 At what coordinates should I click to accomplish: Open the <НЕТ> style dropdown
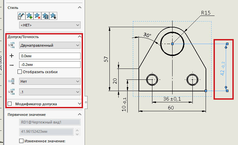click(50, 25)
